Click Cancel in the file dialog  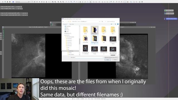click(x=115, y=60)
